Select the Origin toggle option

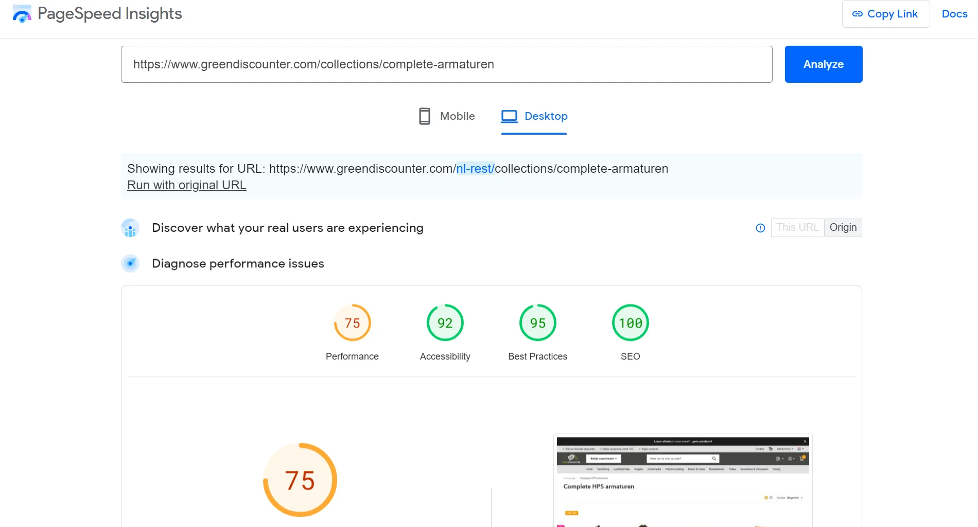tap(843, 228)
